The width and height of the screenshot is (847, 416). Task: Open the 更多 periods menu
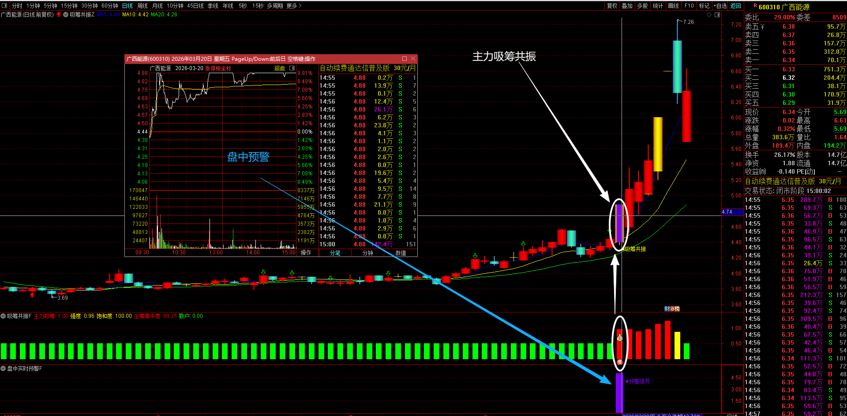point(294,6)
